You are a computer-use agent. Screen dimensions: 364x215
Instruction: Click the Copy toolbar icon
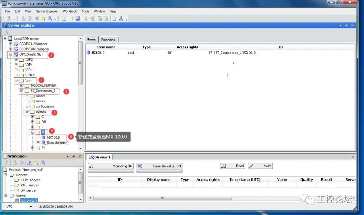[x=93, y=19]
